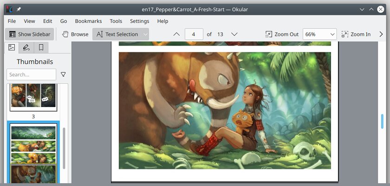Toggle the pin window on all desktops icon

point(19,9)
